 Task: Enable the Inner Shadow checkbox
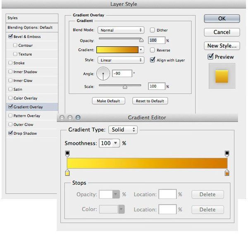[x=10, y=72]
